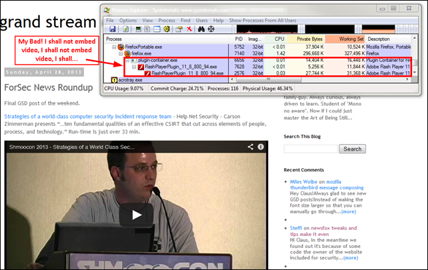The height and width of the screenshot is (270, 428).
Task: Click the Flash icon of PID 2576 row
Action: pyautogui.click(x=147, y=73)
